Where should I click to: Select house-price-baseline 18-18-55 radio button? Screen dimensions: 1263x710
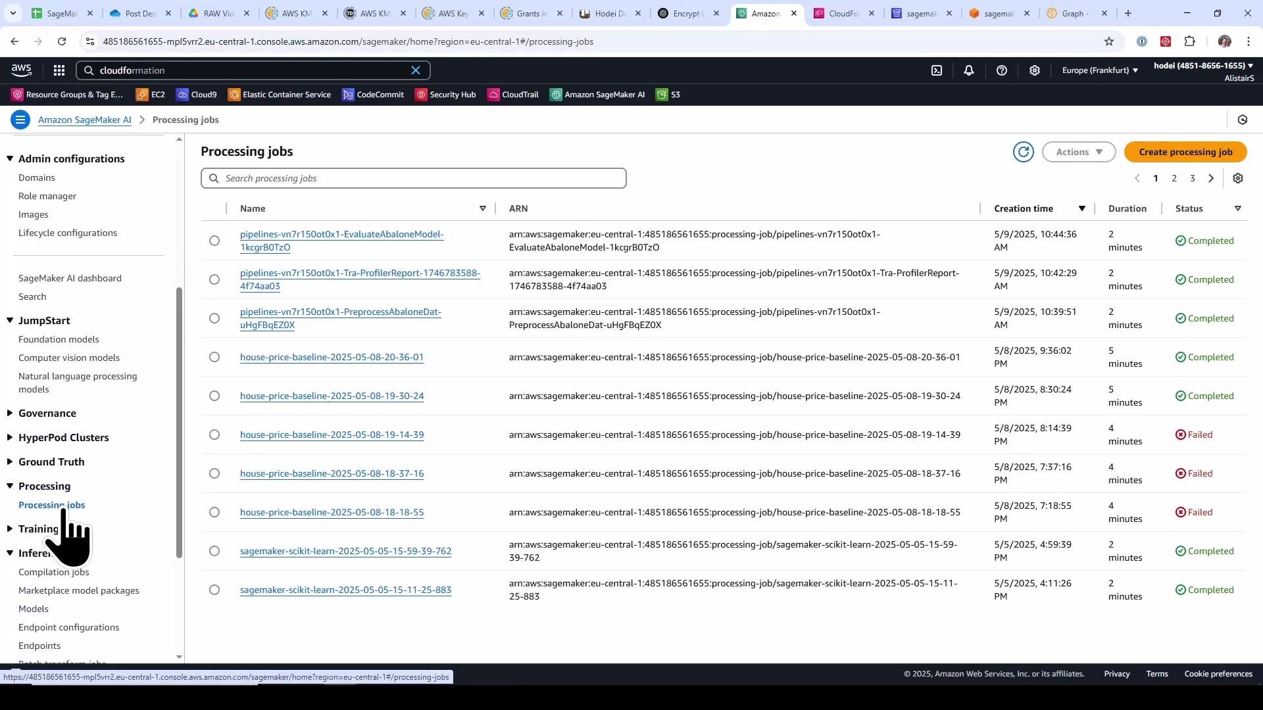tap(214, 513)
